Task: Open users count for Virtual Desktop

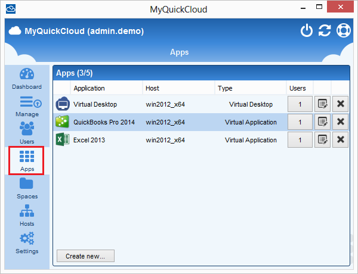Action: click(300, 104)
